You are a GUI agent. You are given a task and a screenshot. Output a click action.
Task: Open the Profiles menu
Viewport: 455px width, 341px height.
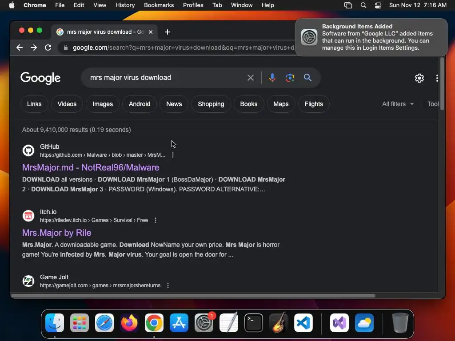point(193,5)
